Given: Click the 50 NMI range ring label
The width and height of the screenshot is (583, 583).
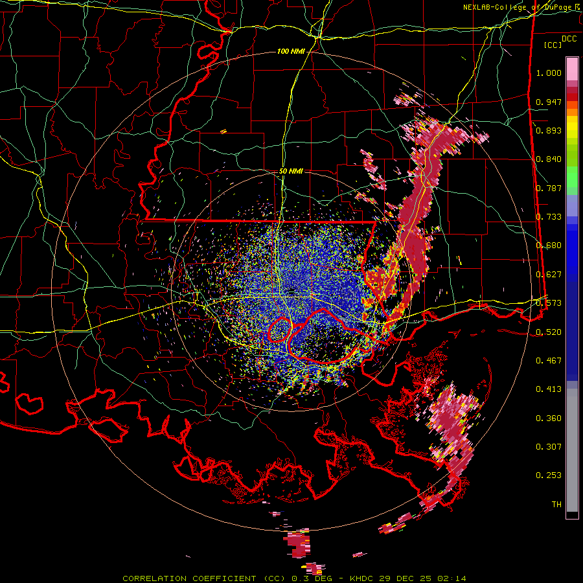Looking at the screenshot, I should (291, 172).
